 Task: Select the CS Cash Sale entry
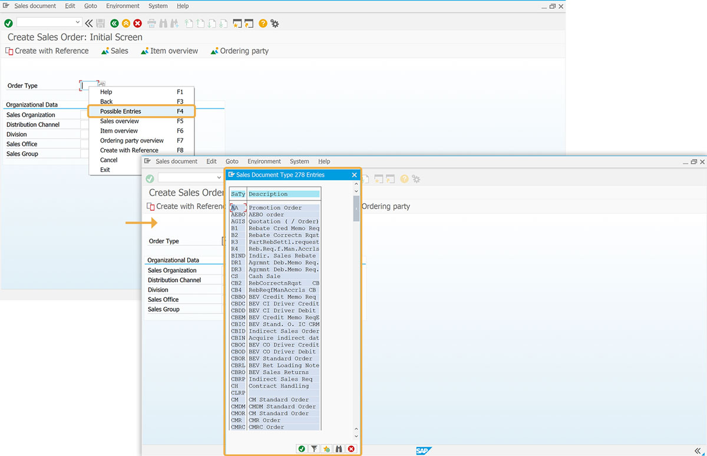pyautogui.click(x=275, y=276)
